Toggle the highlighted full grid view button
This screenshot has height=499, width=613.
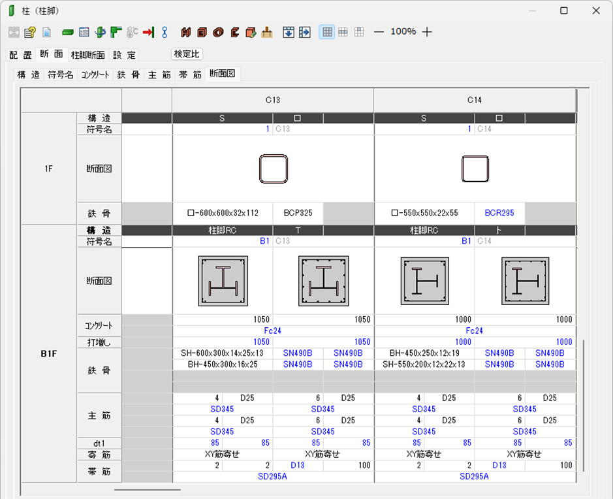327,32
